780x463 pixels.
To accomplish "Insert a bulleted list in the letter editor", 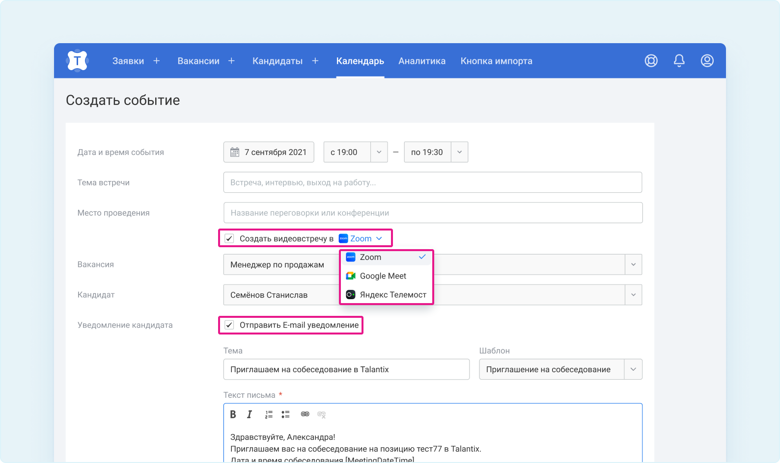I will [285, 414].
